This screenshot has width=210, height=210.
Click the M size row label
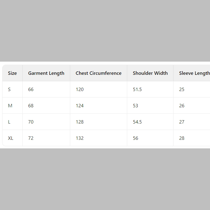(10, 106)
